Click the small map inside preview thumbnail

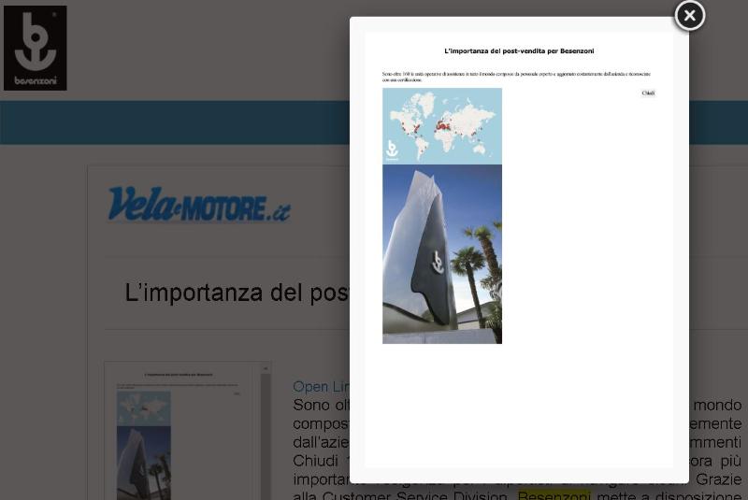(143, 408)
